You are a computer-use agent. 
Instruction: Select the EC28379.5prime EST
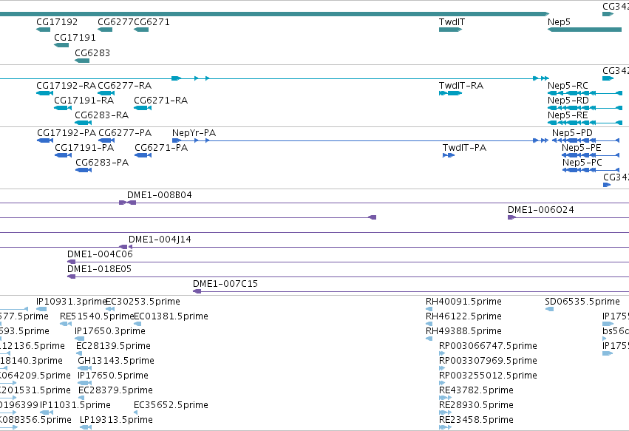tap(81, 398)
